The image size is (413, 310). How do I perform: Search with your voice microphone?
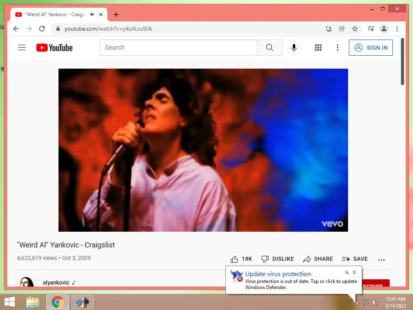pyautogui.click(x=294, y=48)
